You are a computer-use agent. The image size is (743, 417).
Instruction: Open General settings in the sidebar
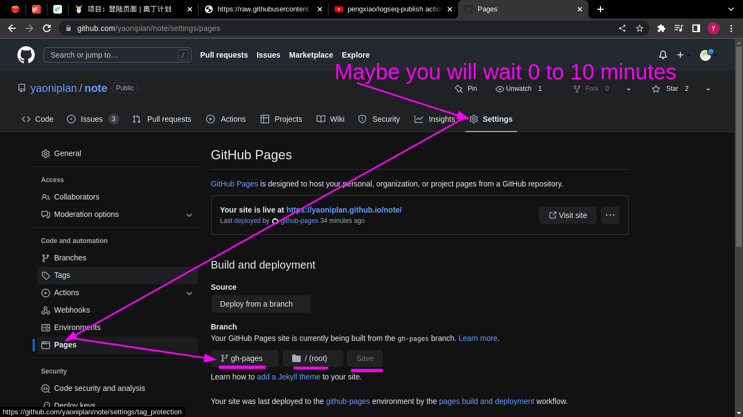117,153
